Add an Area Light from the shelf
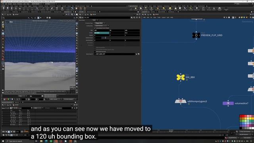Screen dimensions: 254x143 [146, 9]
